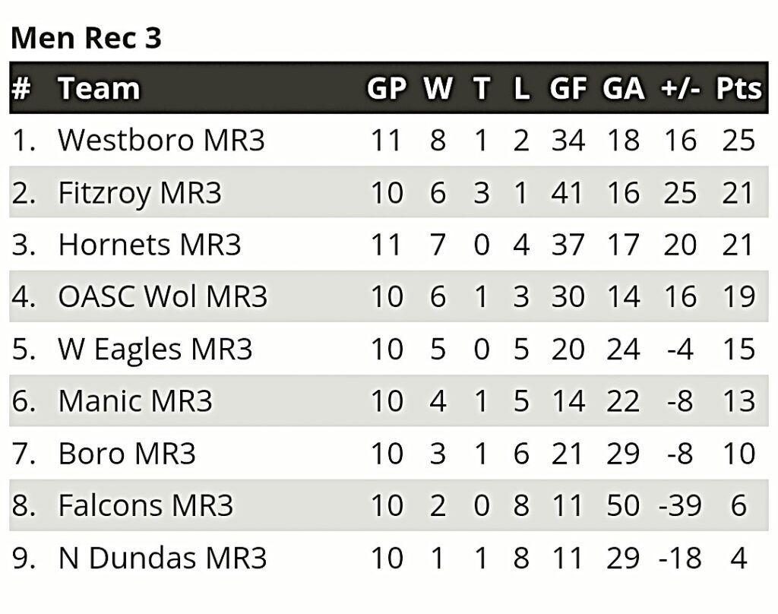Select the Westboro MR3 team name
Screen dimensions: 778x614
click(x=161, y=140)
